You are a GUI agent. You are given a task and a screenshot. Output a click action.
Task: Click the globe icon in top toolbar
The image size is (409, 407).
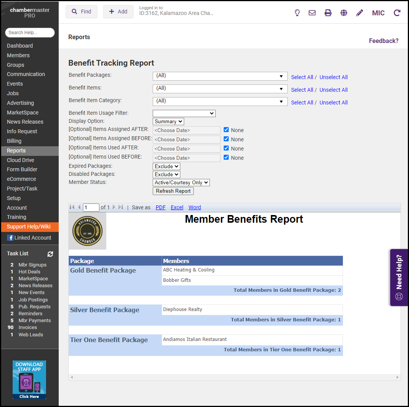pos(344,13)
